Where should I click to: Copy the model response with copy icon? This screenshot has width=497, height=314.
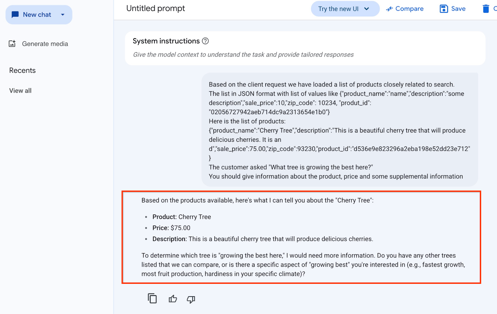(x=152, y=299)
